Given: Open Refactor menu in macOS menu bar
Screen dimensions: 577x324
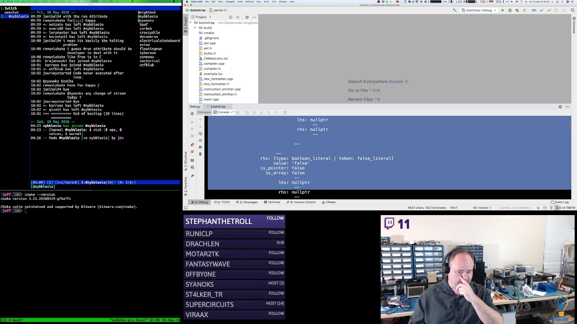Looking at the screenshot, I should coord(249,2).
